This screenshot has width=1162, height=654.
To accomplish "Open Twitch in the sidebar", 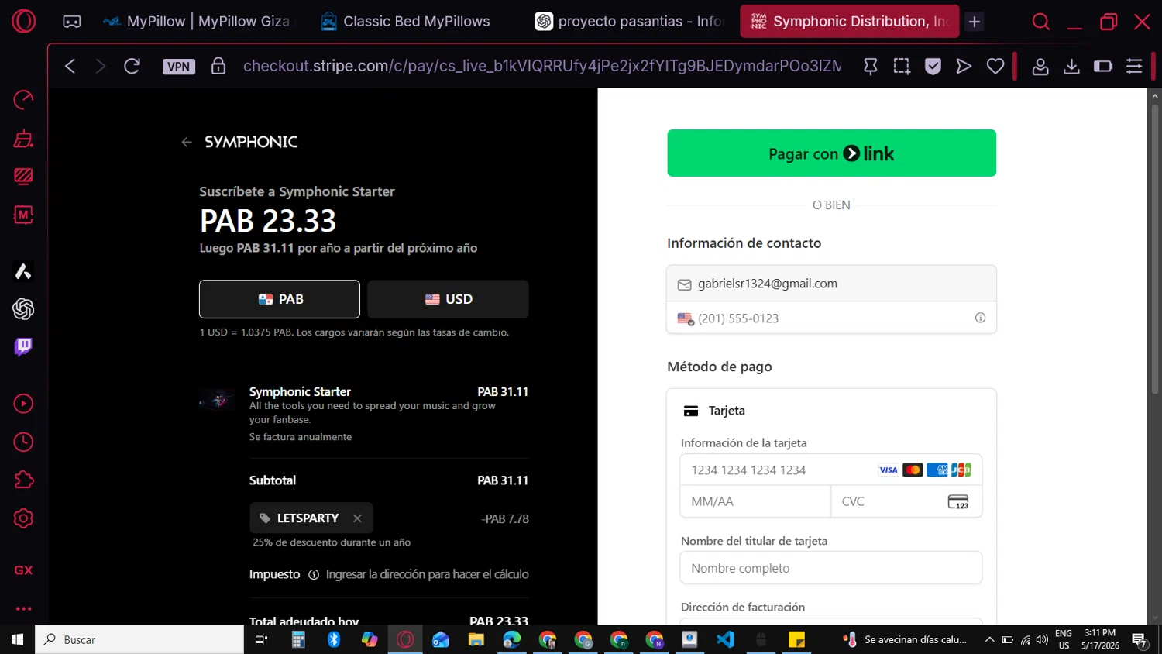I will [x=23, y=346].
